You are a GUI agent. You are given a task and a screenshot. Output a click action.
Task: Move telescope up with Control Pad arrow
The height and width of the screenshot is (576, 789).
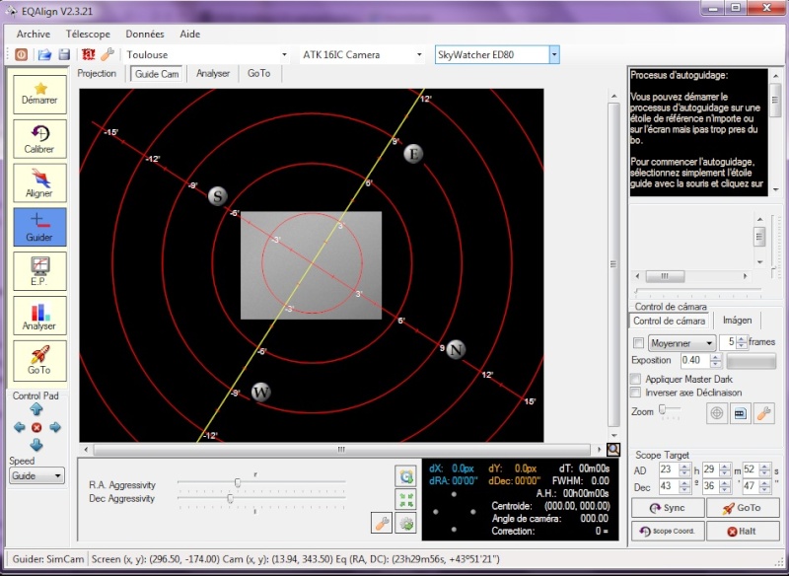coord(36,409)
